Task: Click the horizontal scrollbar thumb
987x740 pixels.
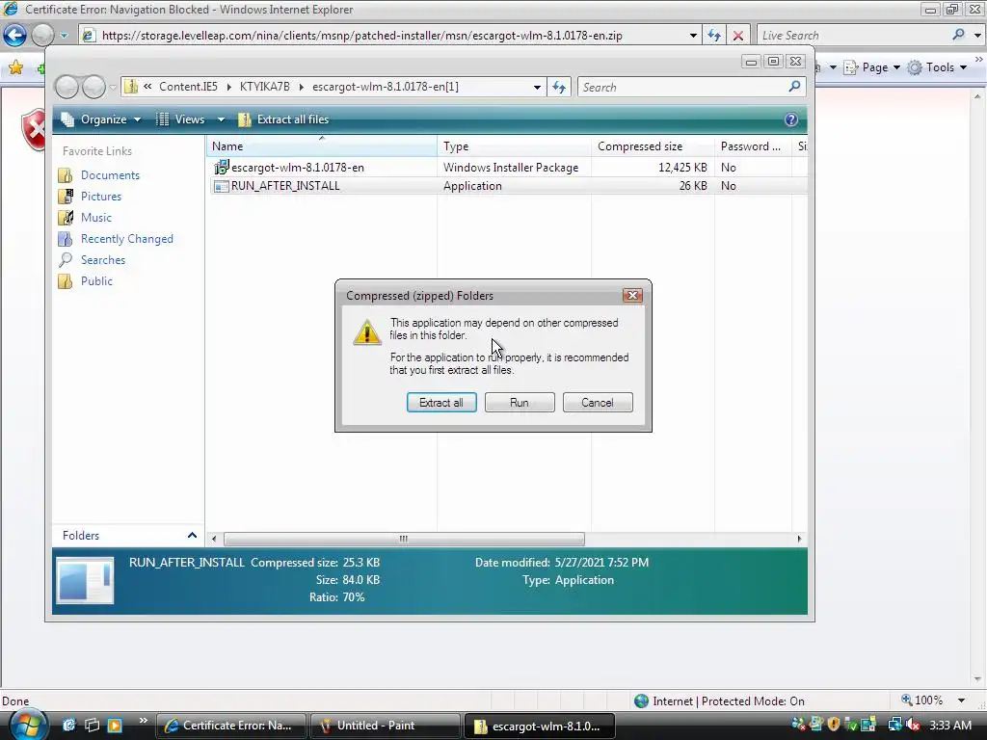Action: point(404,539)
